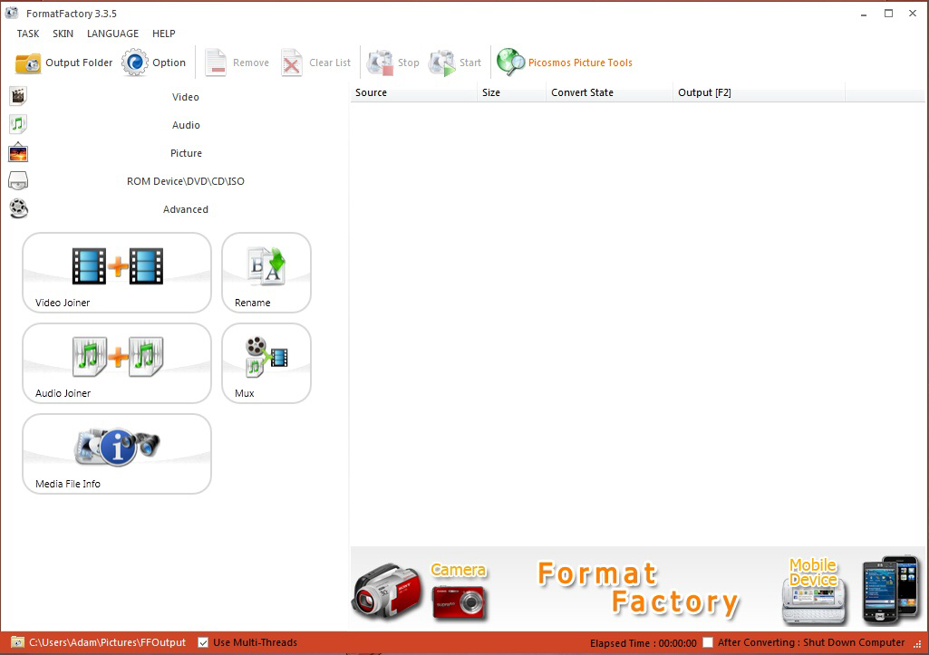This screenshot has height=655, width=929.
Task: Click the ROM device drive icon
Action: click(18, 180)
